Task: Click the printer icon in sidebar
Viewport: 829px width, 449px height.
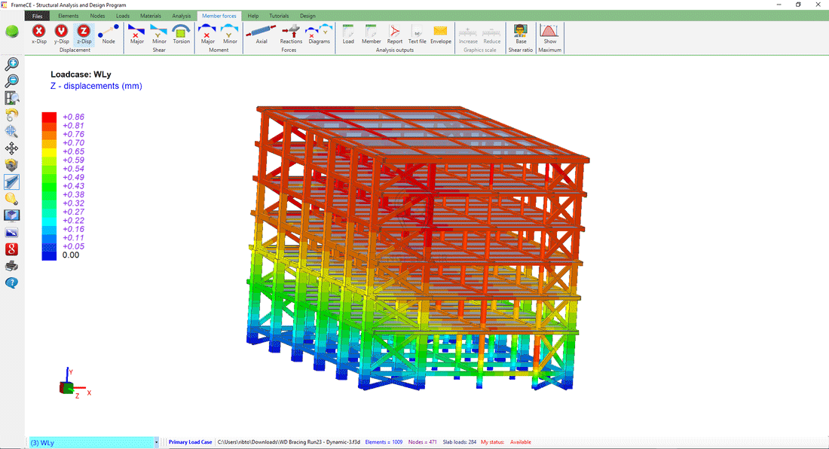Action: tap(12, 266)
